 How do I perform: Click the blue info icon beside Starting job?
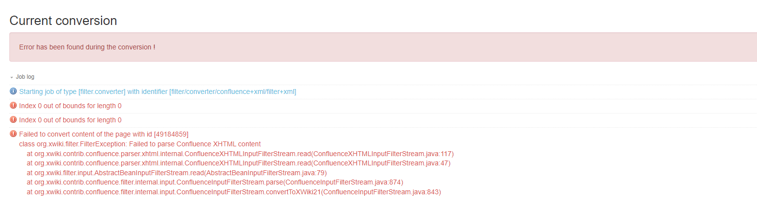coord(13,92)
